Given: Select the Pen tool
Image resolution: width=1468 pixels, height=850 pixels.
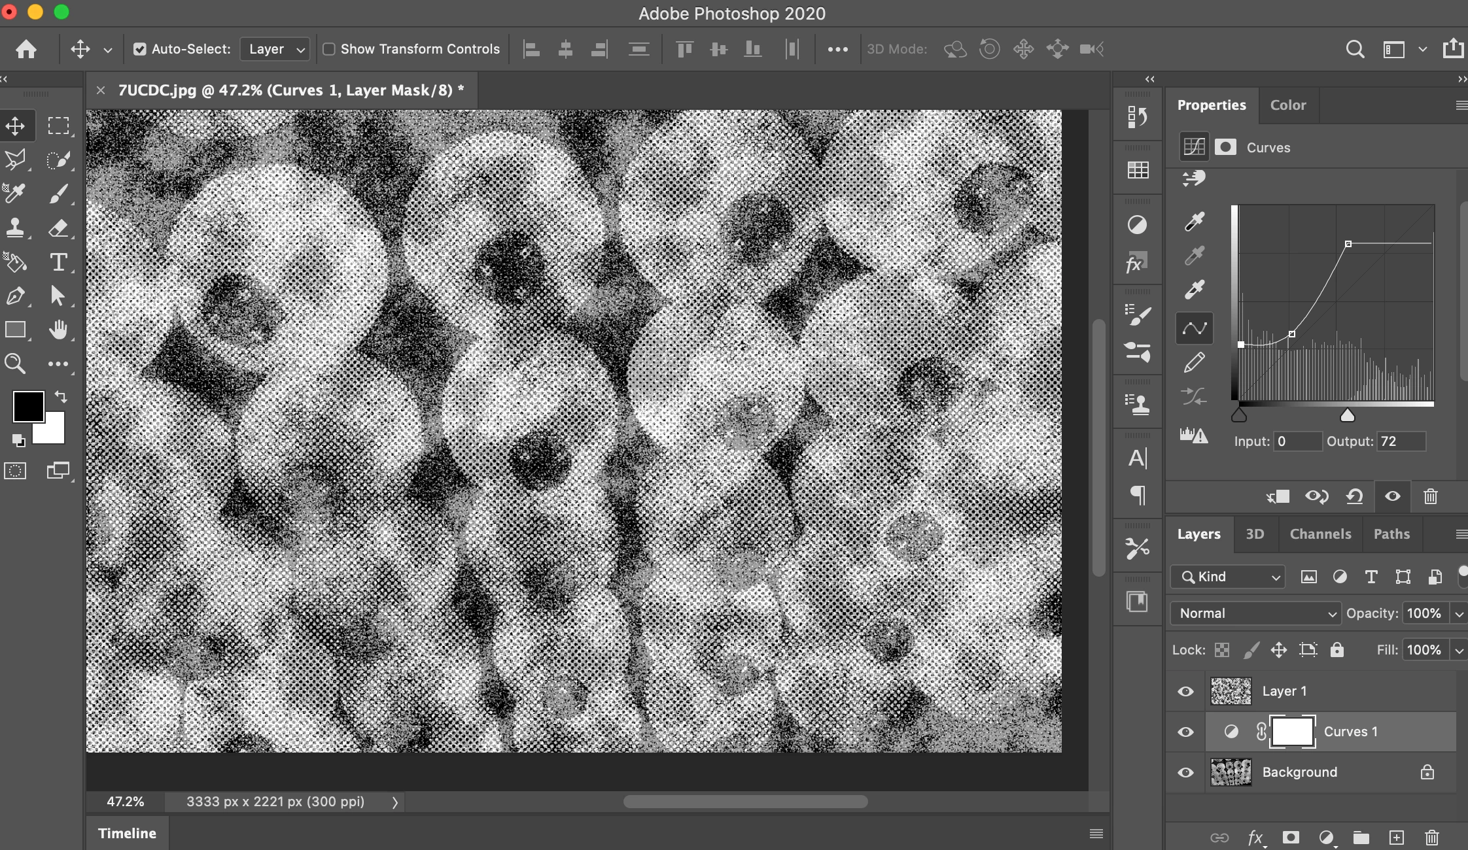Looking at the screenshot, I should 15,296.
